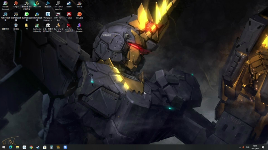Image resolution: width=268 pixels, height=150 pixels.
Task: Select the Steam desktop shortcut
Action: pyautogui.click(x=69, y=4)
